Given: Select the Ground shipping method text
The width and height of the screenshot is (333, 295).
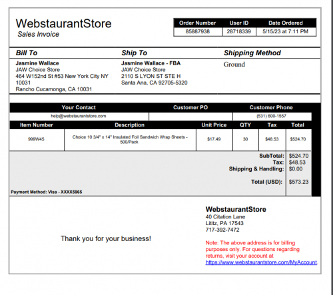Looking at the screenshot, I should click(234, 65).
